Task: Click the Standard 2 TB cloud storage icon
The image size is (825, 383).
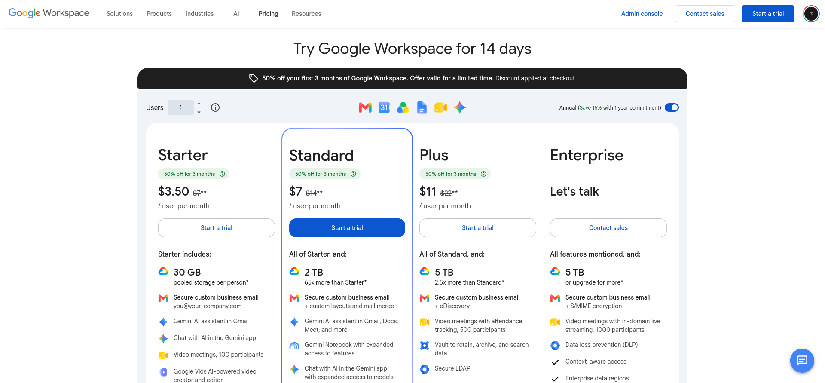Action: [294, 271]
